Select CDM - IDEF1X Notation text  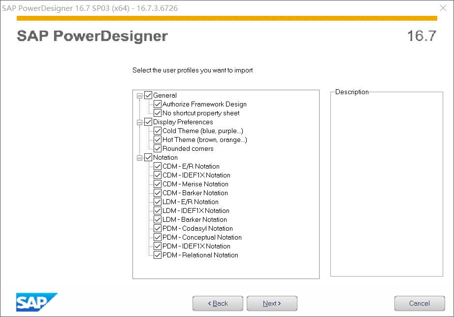[196, 175]
